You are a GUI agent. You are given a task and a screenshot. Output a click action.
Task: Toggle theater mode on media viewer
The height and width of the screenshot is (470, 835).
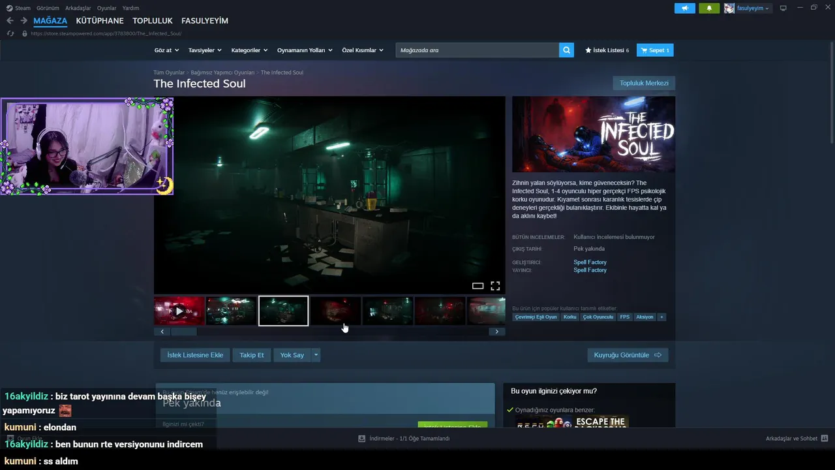tap(478, 286)
